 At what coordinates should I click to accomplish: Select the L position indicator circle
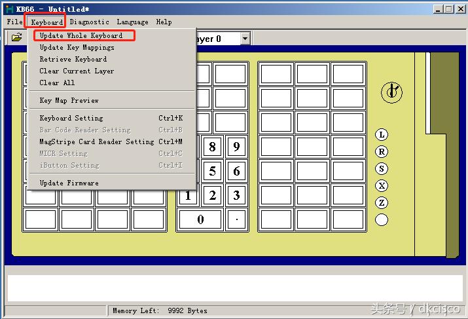(x=382, y=135)
